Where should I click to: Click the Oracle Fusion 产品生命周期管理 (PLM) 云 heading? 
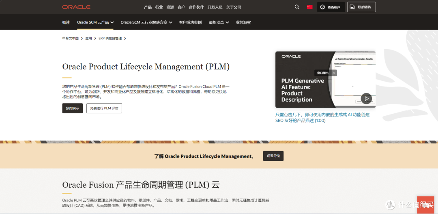pyautogui.click(x=141, y=185)
